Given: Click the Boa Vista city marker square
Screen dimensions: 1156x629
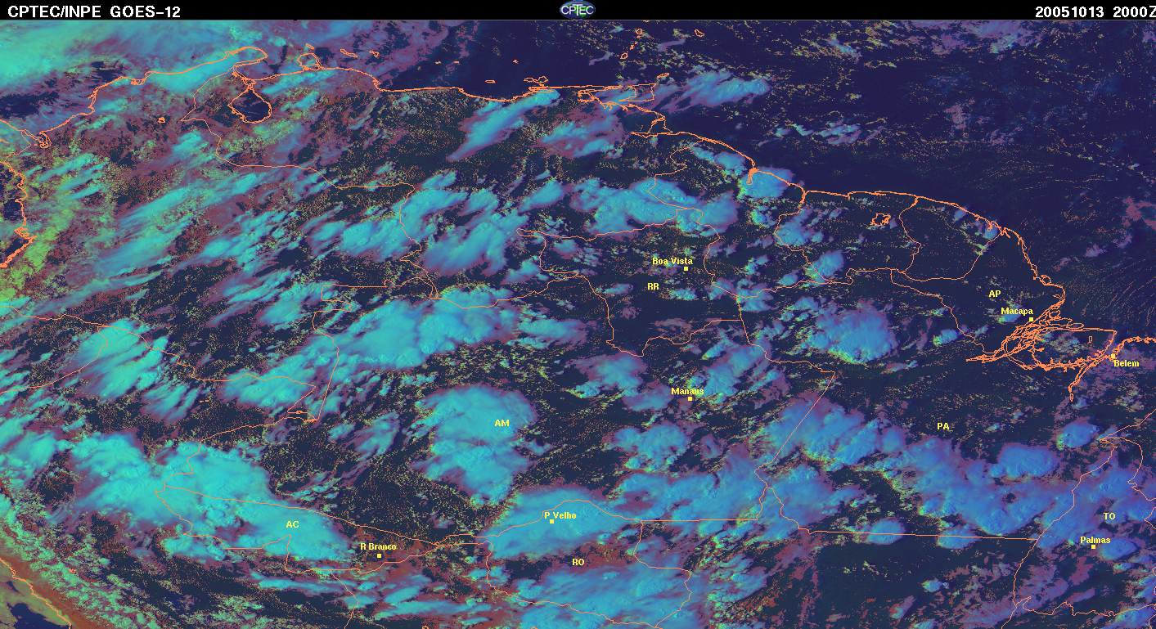Looking at the screenshot, I should (x=686, y=268).
